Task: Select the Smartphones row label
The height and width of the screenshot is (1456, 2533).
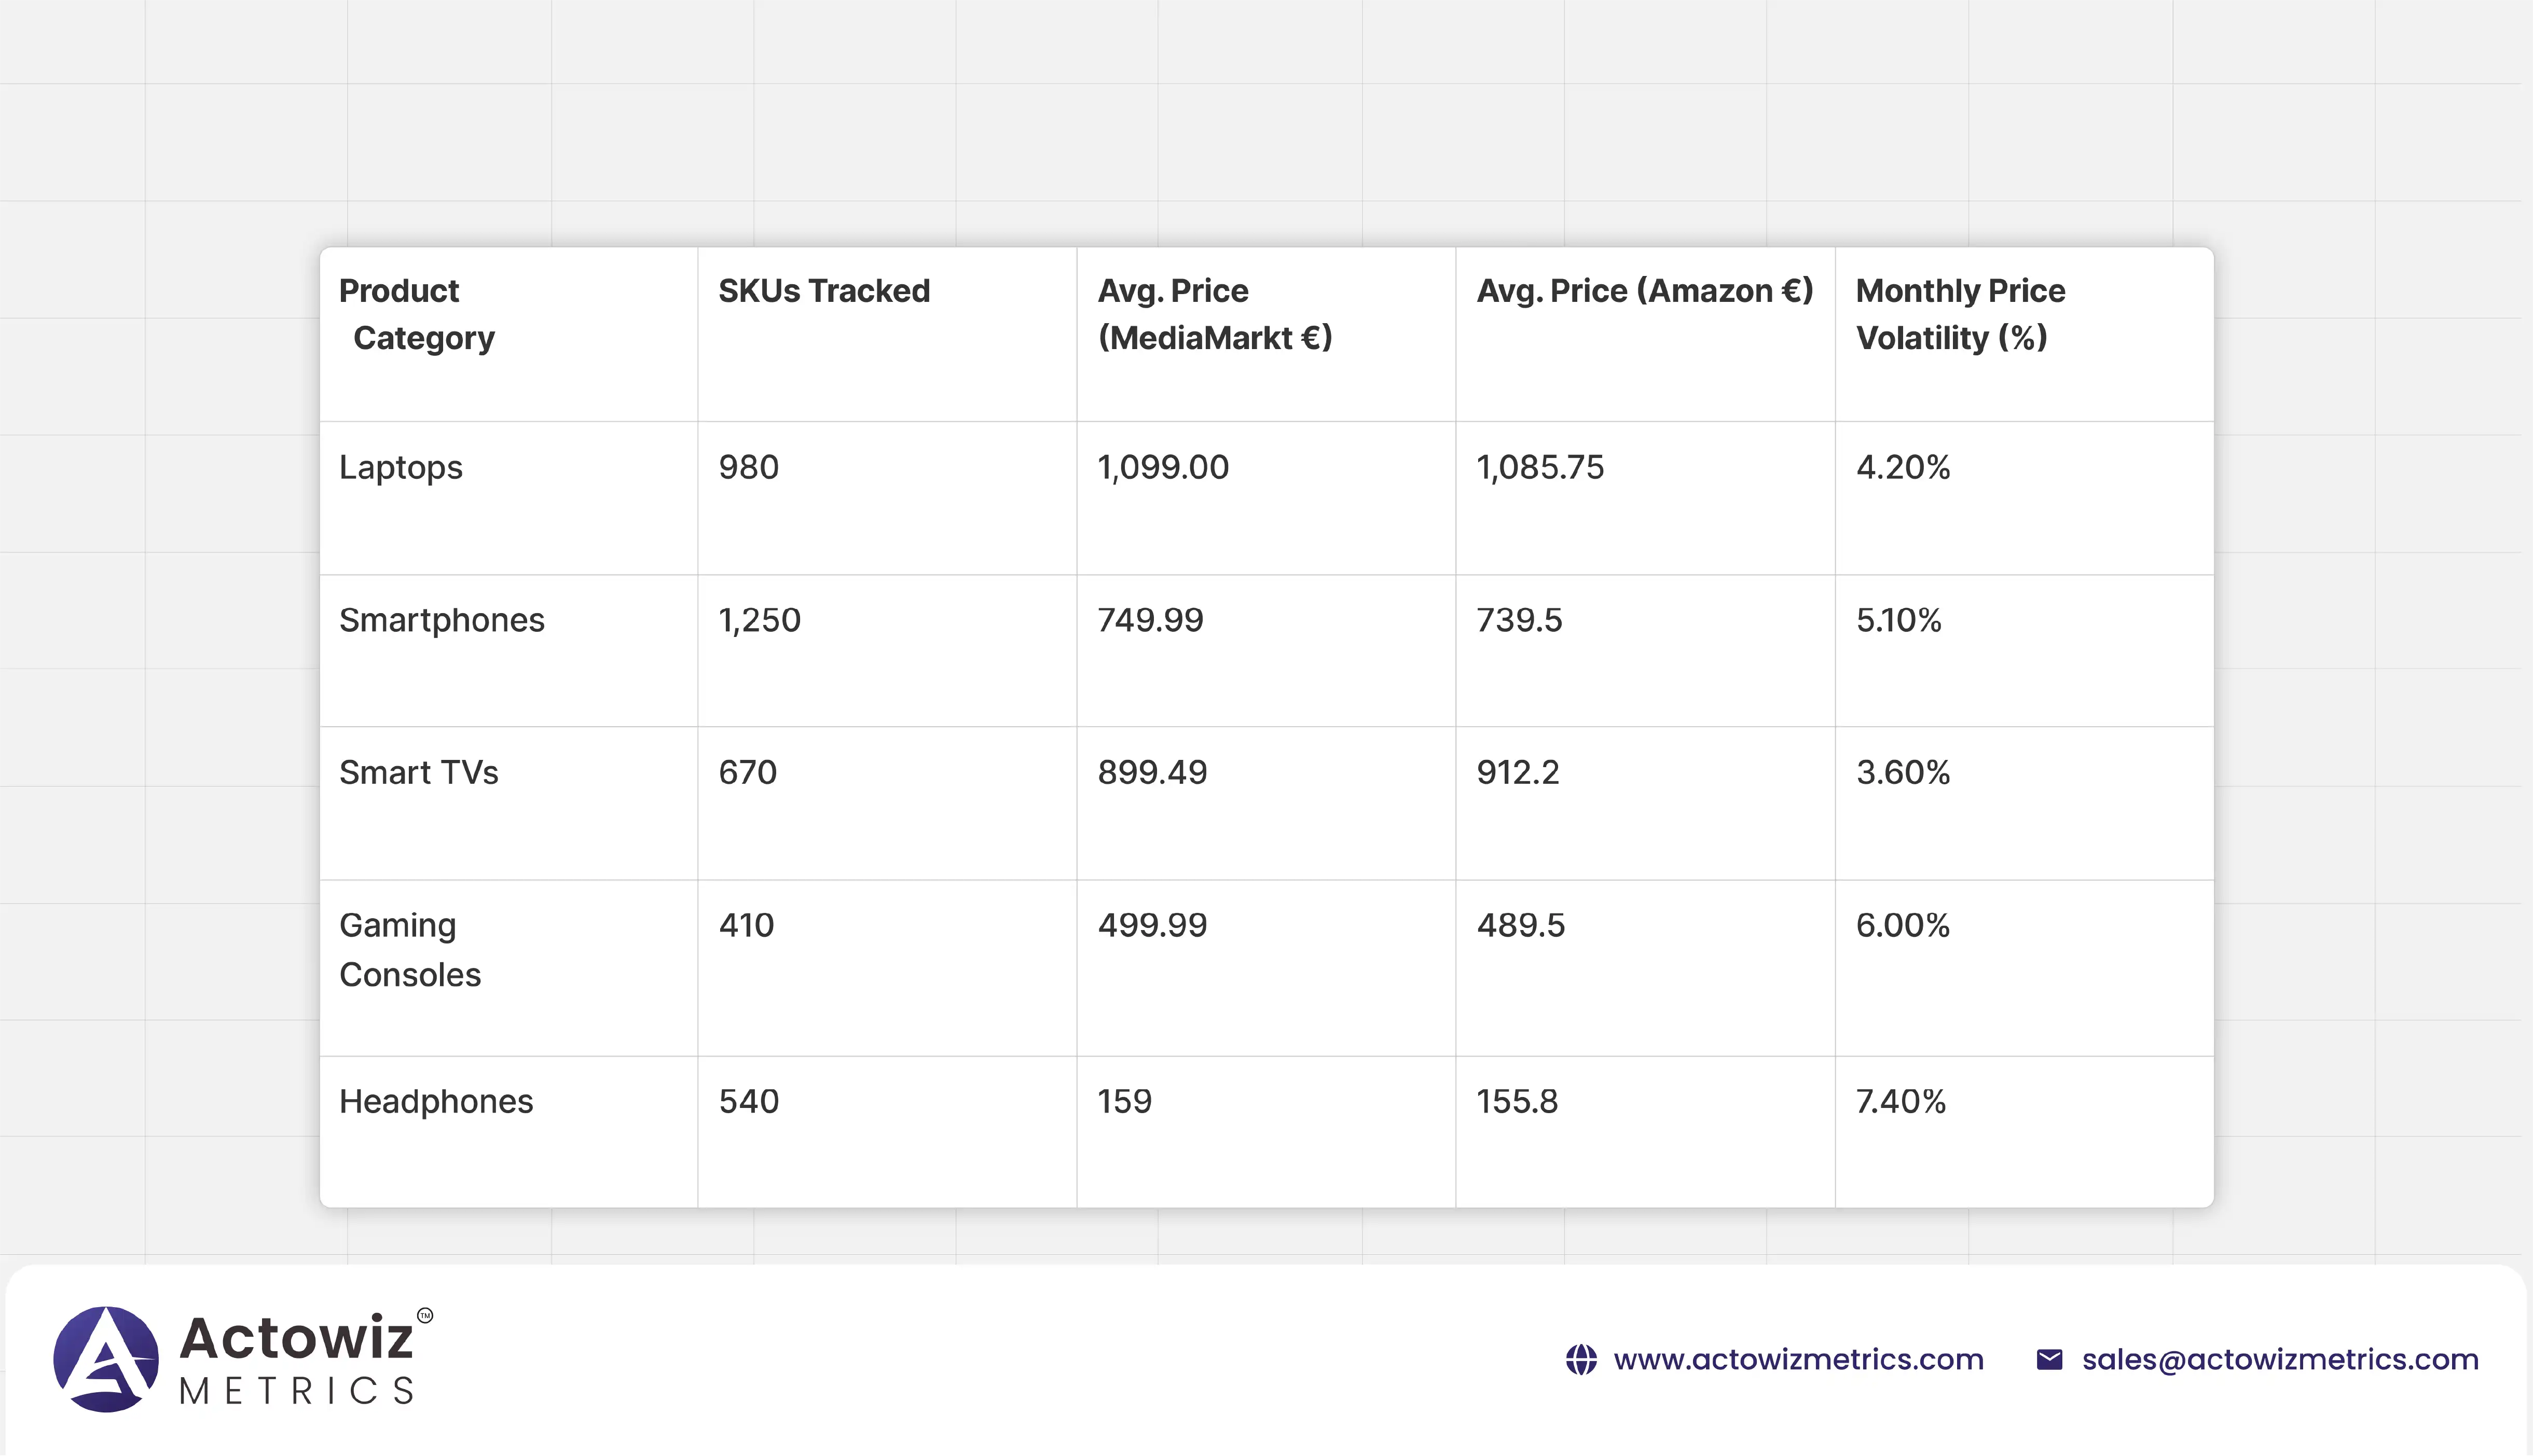Action: (x=441, y=620)
